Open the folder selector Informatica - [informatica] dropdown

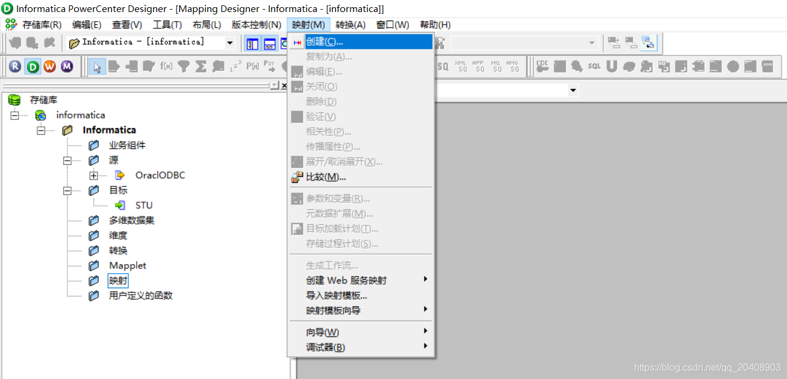tap(230, 43)
